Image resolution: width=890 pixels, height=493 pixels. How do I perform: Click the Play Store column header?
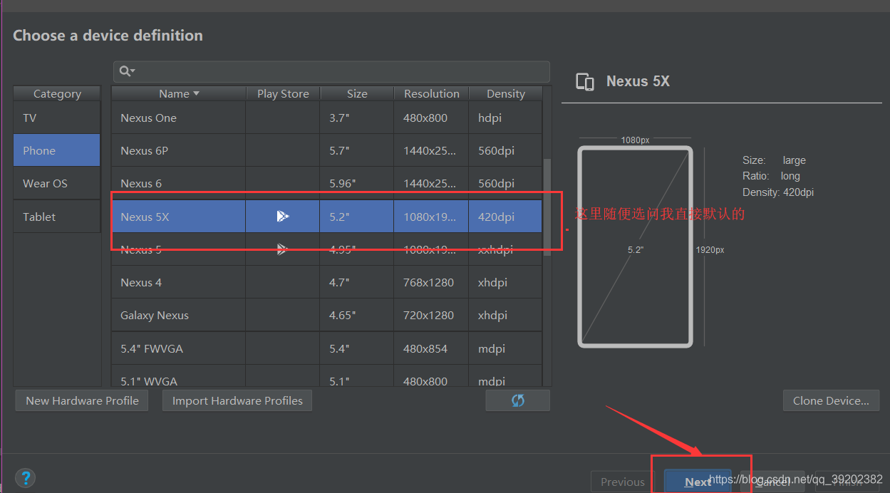pyautogui.click(x=283, y=93)
